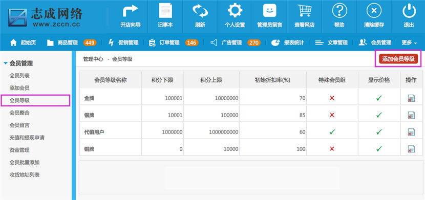This screenshot has width=425, height=200.
Task: Click 订单管理 clipboard icon
Action: pos(152,42)
